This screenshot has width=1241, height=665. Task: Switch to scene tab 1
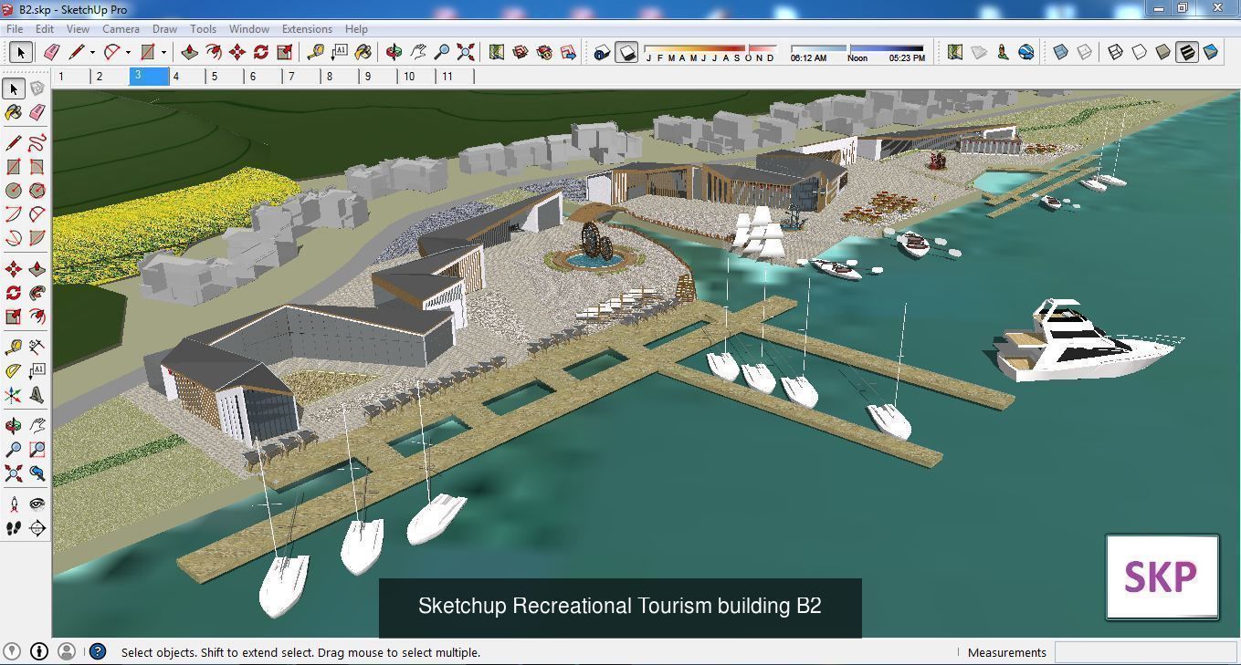pos(71,77)
